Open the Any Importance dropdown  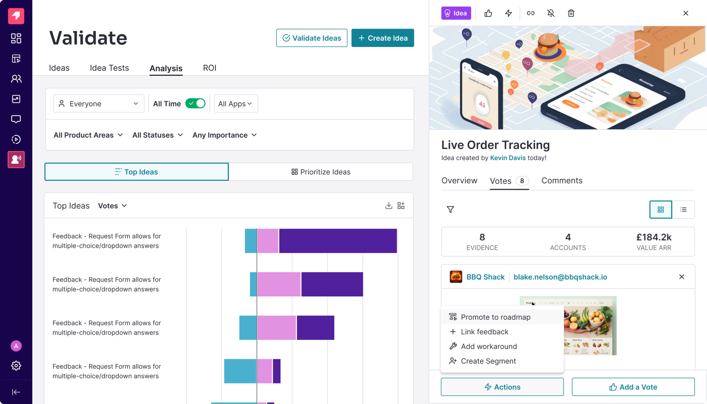tap(224, 135)
